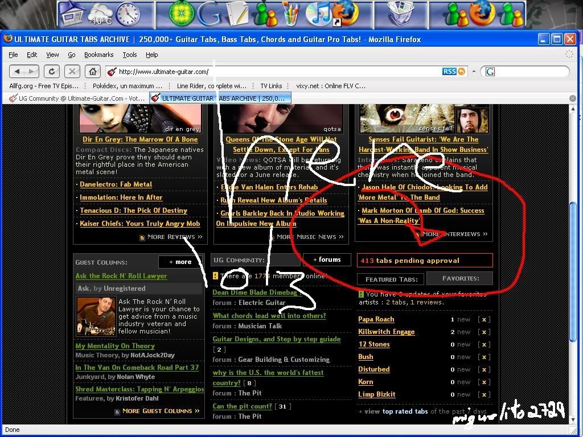Launch iTunes from the dock
This screenshot has height=437, width=583.
(318, 14)
